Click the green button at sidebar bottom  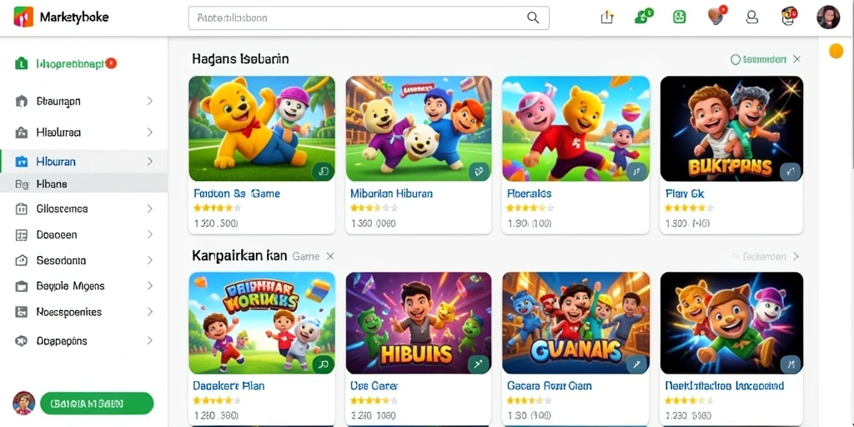[x=97, y=404]
